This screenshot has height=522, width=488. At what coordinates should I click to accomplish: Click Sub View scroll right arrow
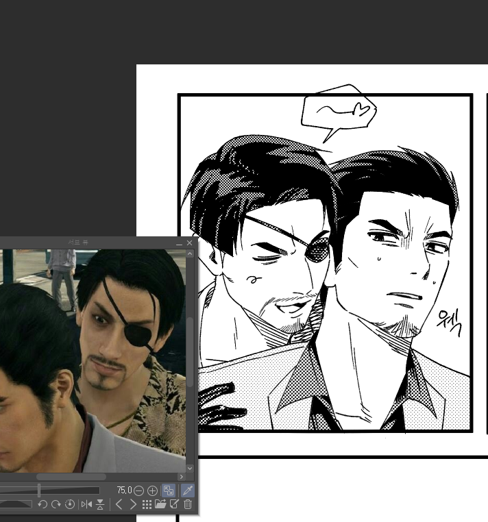pos(181,477)
